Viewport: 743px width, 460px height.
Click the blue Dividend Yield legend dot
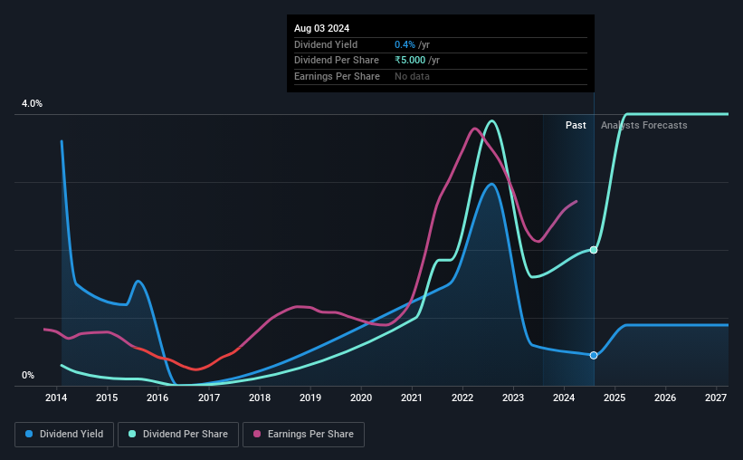coord(29,434)
